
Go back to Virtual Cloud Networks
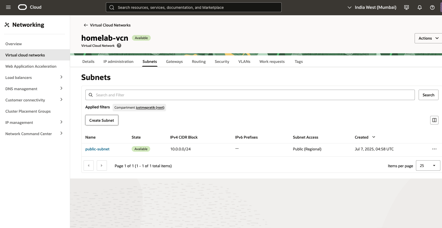pyautogui.click(x=107, y=25)
